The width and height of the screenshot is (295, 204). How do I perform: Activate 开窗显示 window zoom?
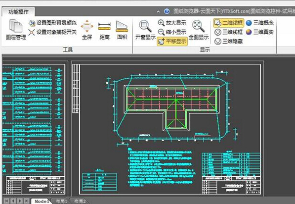145,30
